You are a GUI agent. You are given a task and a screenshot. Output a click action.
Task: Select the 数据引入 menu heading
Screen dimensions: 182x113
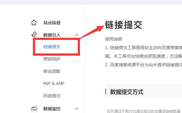52,35
